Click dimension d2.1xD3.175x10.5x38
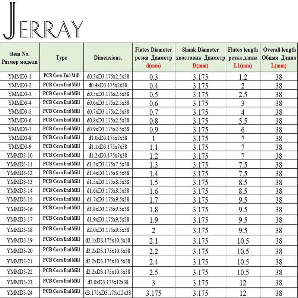 [108, 240]
